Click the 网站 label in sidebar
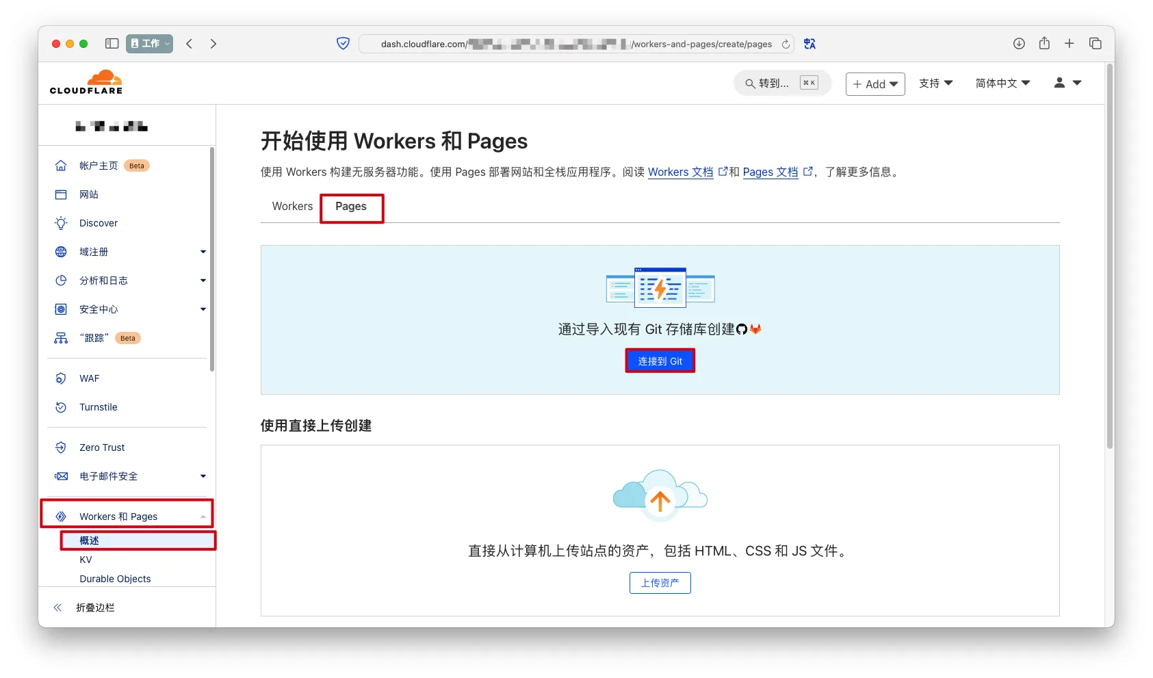 point(89,194)
